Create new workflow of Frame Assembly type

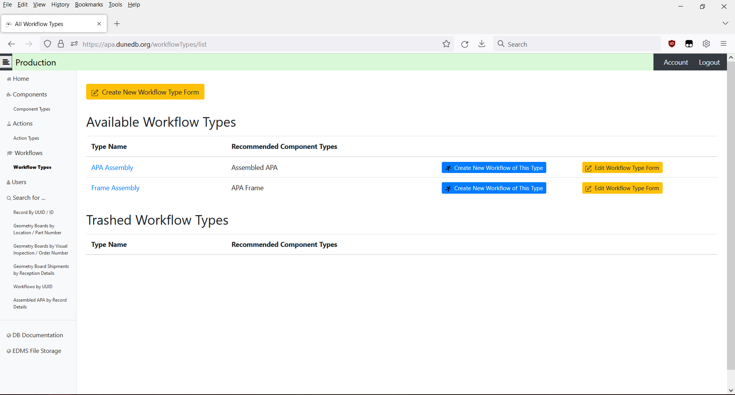click(494, 188)
